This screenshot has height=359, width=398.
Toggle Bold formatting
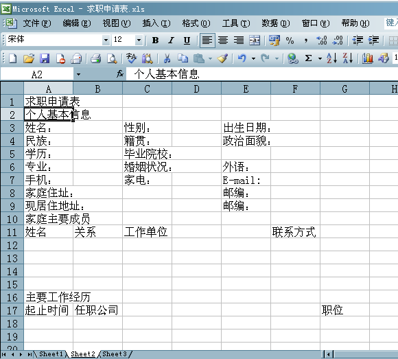click(155, 40)
